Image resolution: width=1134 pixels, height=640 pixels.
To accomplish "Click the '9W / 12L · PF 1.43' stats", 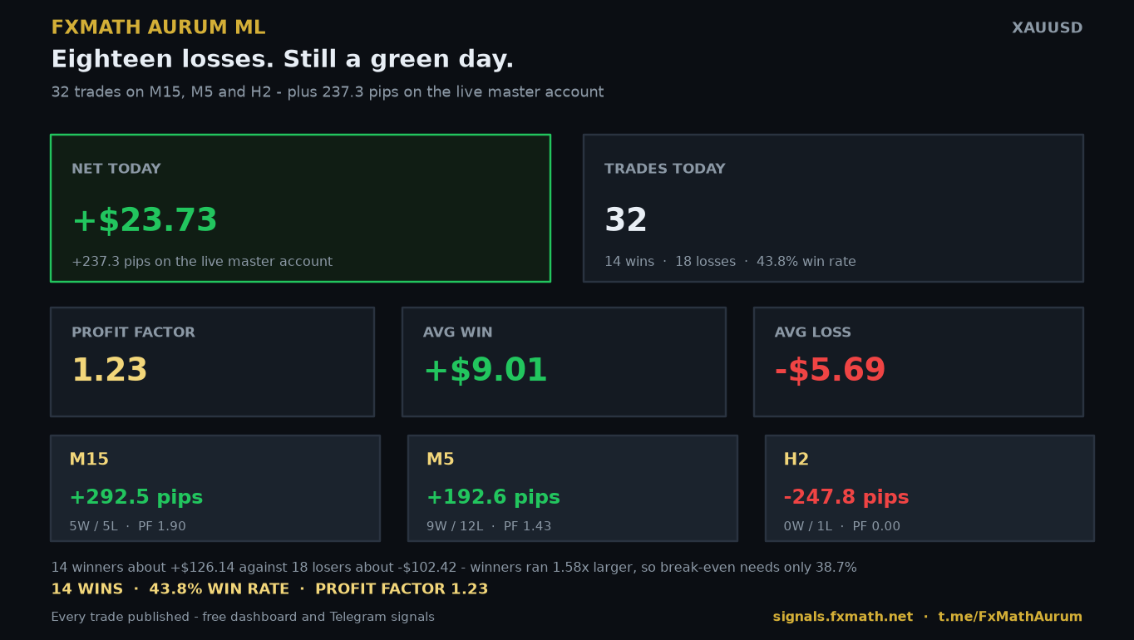I will pyautogui.click(x=489, y=526).
